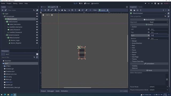171x96 pixels.
Task: Switch to the Node dock tab
Action: pos(140,7)
